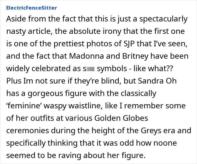
Task: Click 'Sandra Oh' in the comment text
Action: 157,81
